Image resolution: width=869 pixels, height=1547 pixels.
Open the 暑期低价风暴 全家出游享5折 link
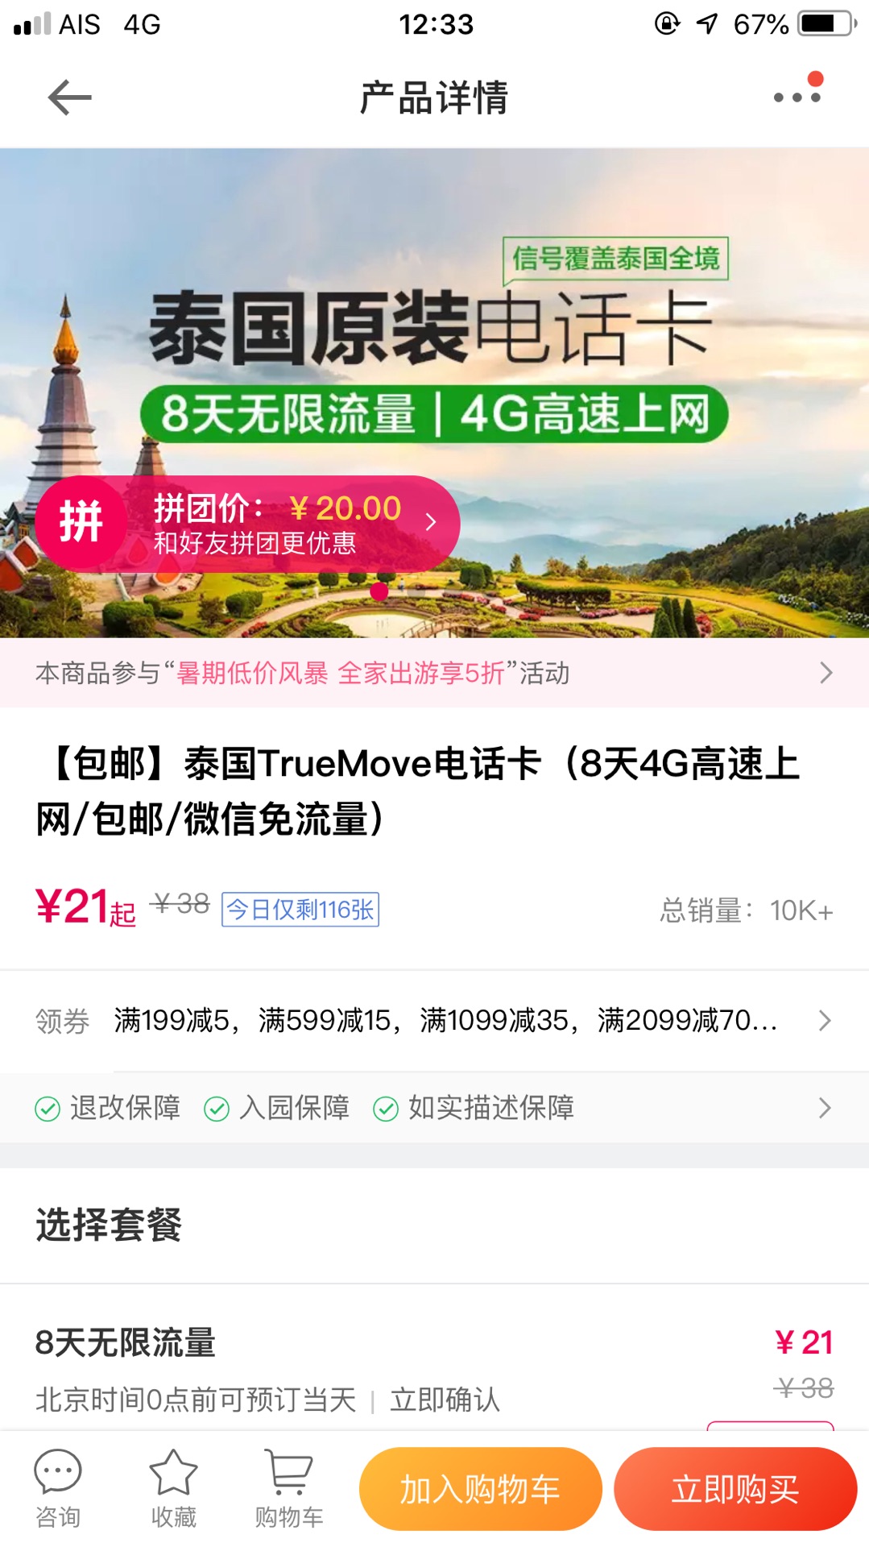341,673
